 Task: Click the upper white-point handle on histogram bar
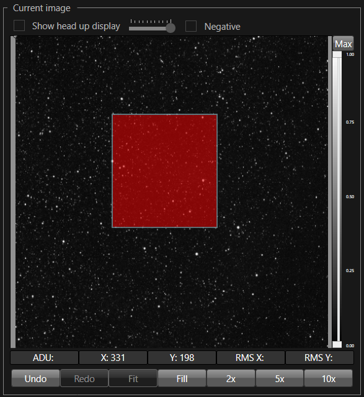[337, 55]
